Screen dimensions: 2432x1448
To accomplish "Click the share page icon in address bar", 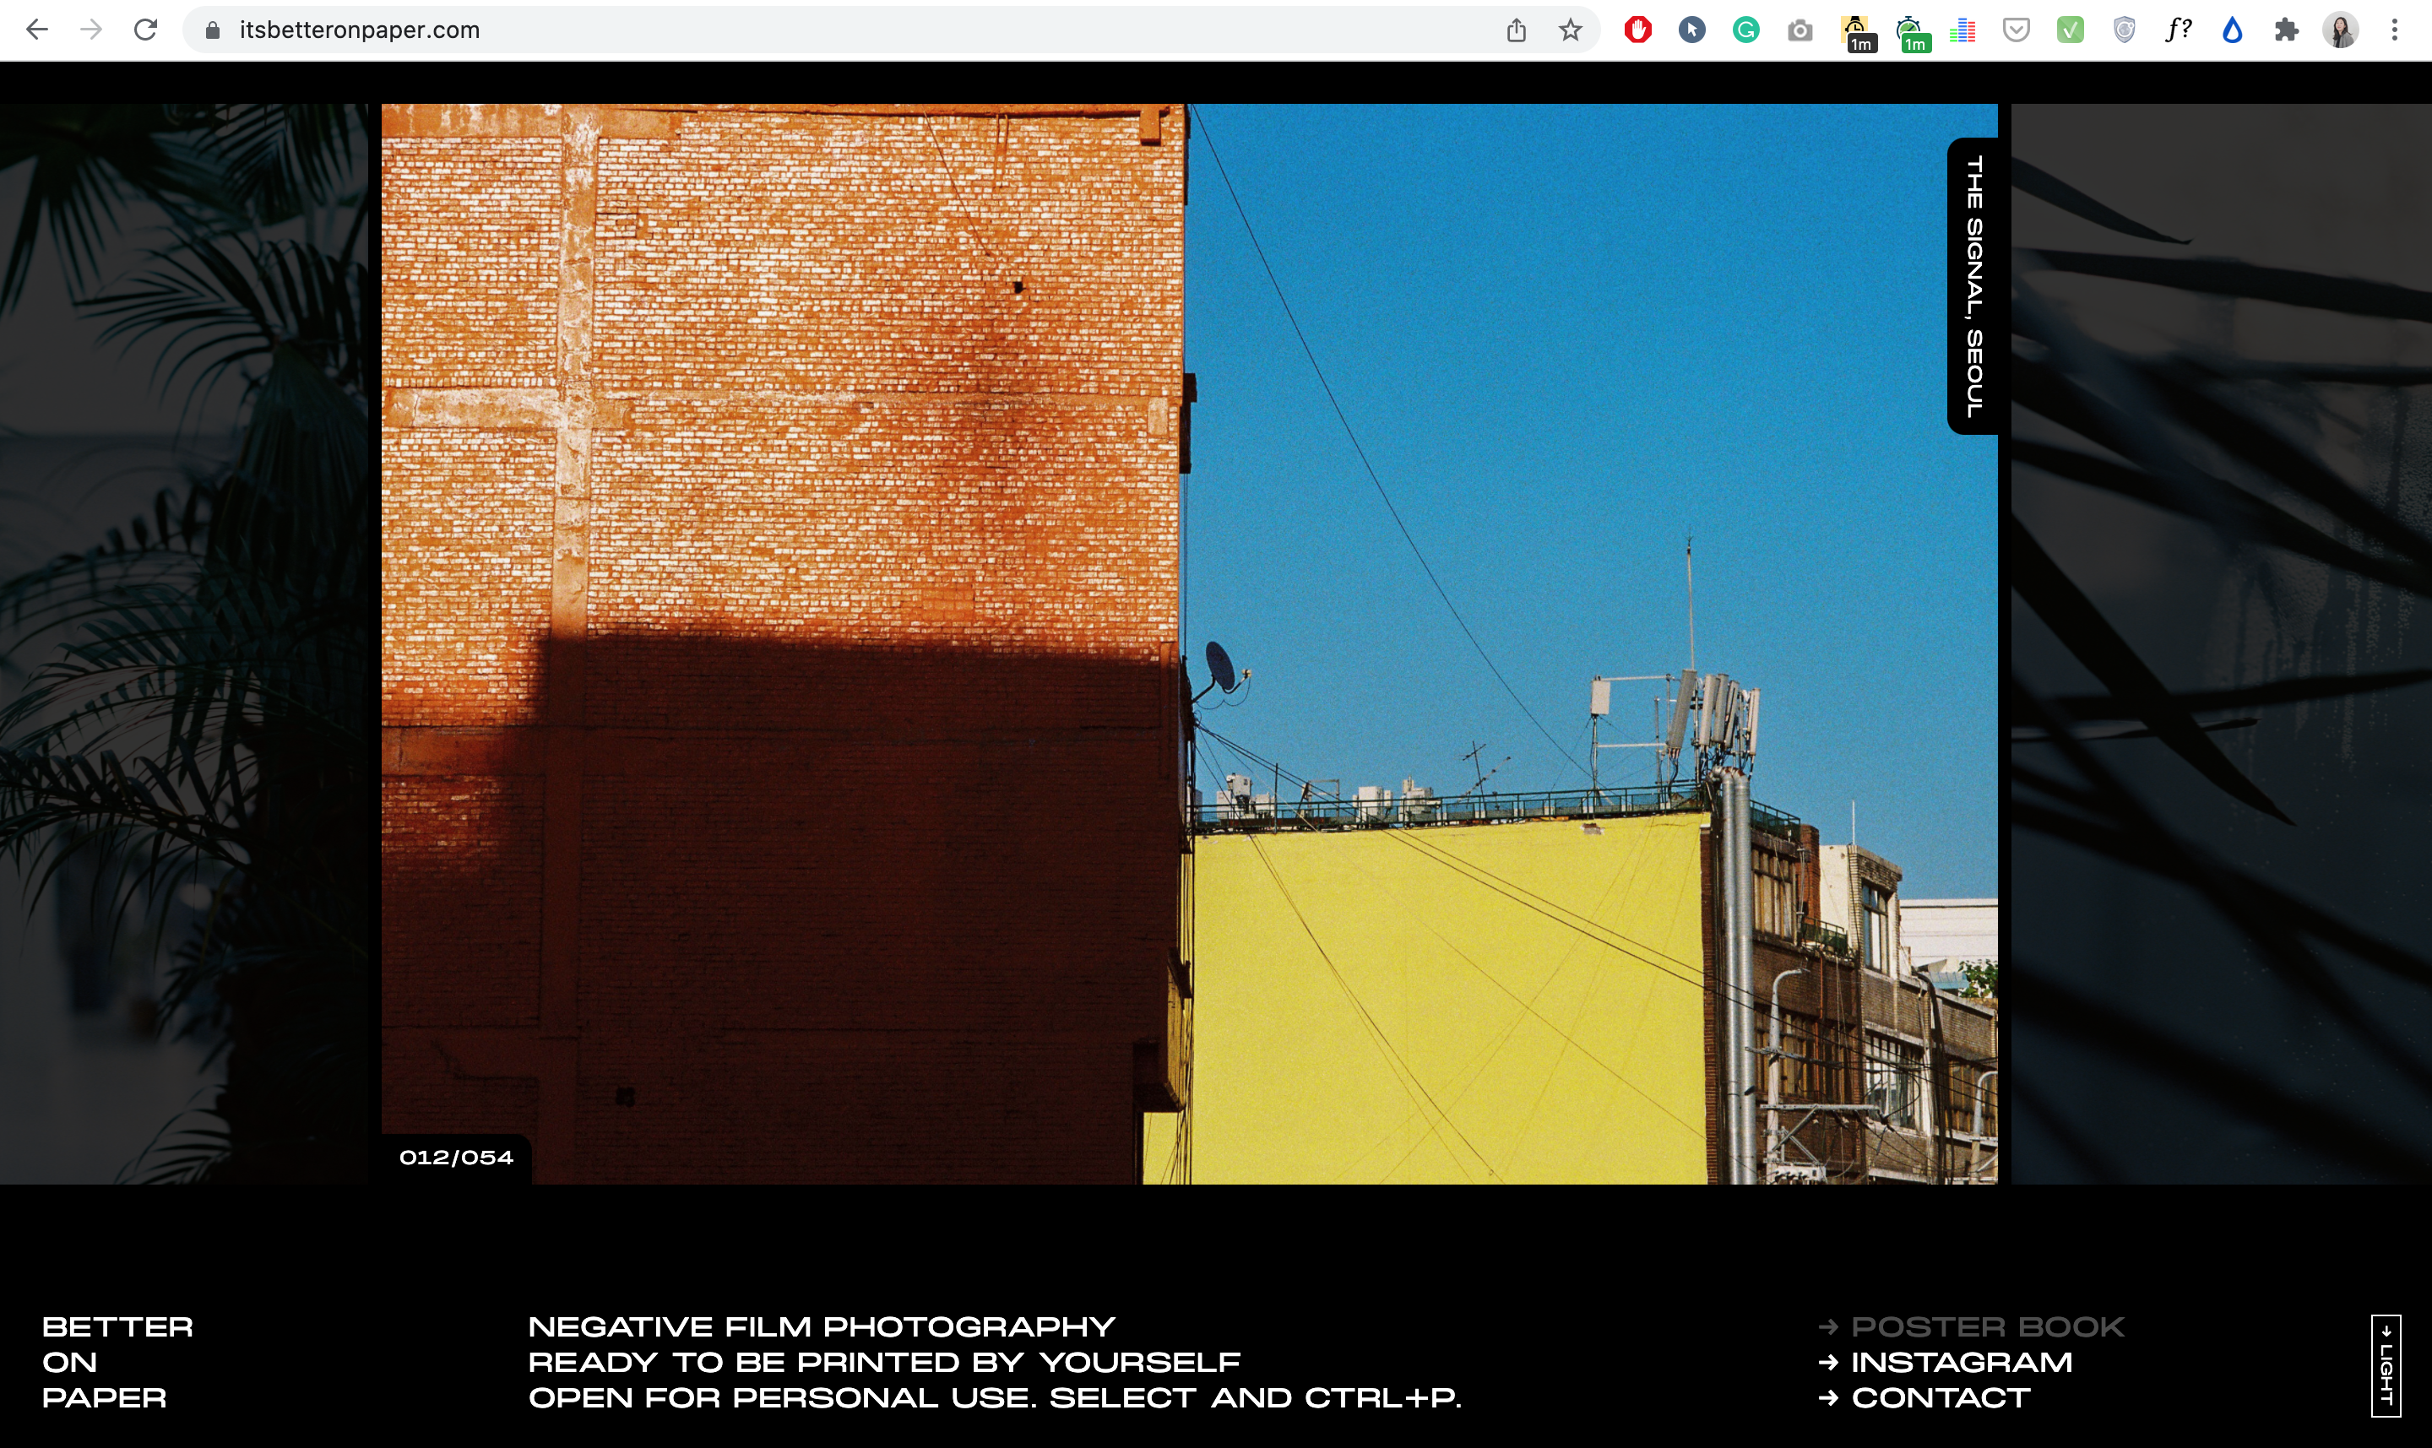I will 1516,30.
